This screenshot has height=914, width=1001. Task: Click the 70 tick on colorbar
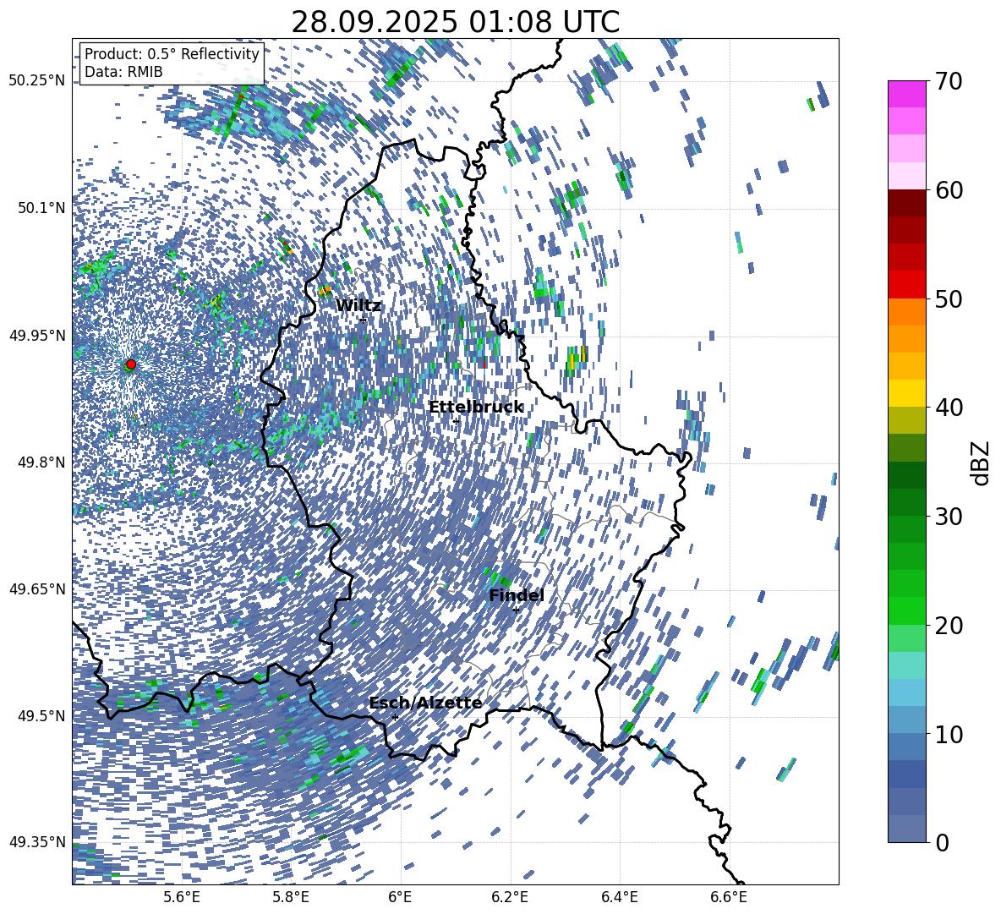point(949,81)
